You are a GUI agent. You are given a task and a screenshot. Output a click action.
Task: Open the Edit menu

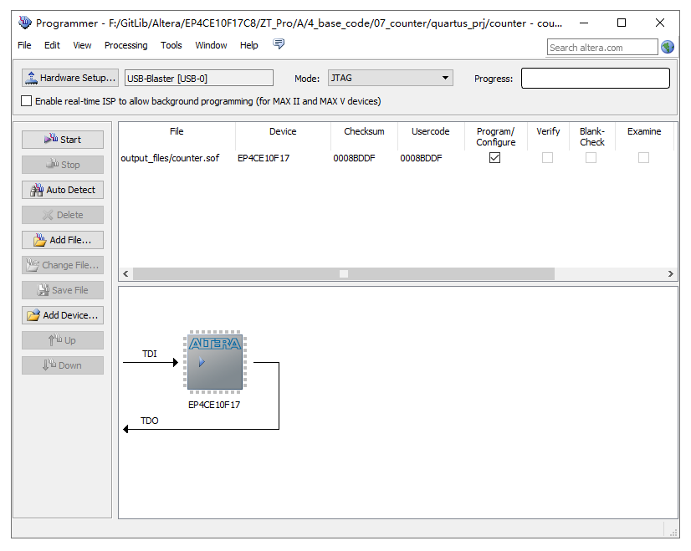[52, 45]
